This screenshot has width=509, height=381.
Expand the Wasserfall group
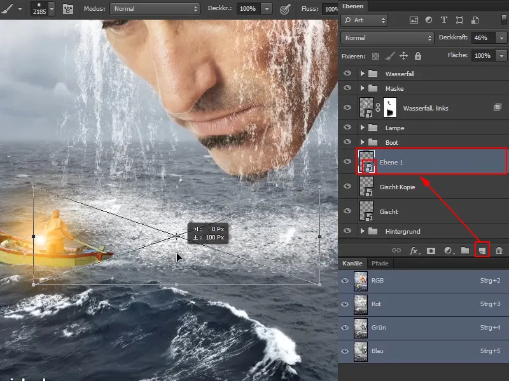tap(362, 74)
